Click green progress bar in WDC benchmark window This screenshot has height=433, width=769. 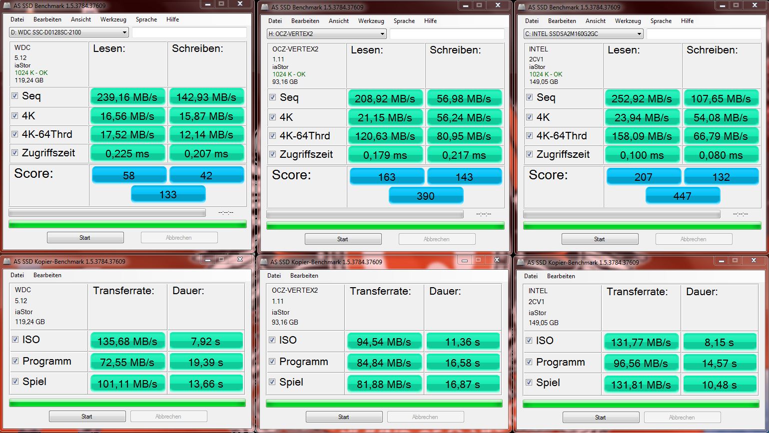pyautogui.click(x=127, y=225)
